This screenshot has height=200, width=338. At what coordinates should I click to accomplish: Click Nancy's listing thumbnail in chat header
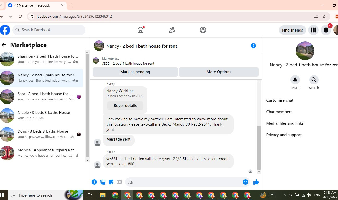[x=99, y=46]
